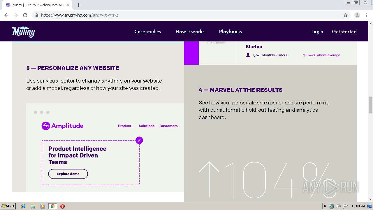The image size is (373, 210).
Task: Click the 1,345 Monthly visitors text
Action: 270,55
